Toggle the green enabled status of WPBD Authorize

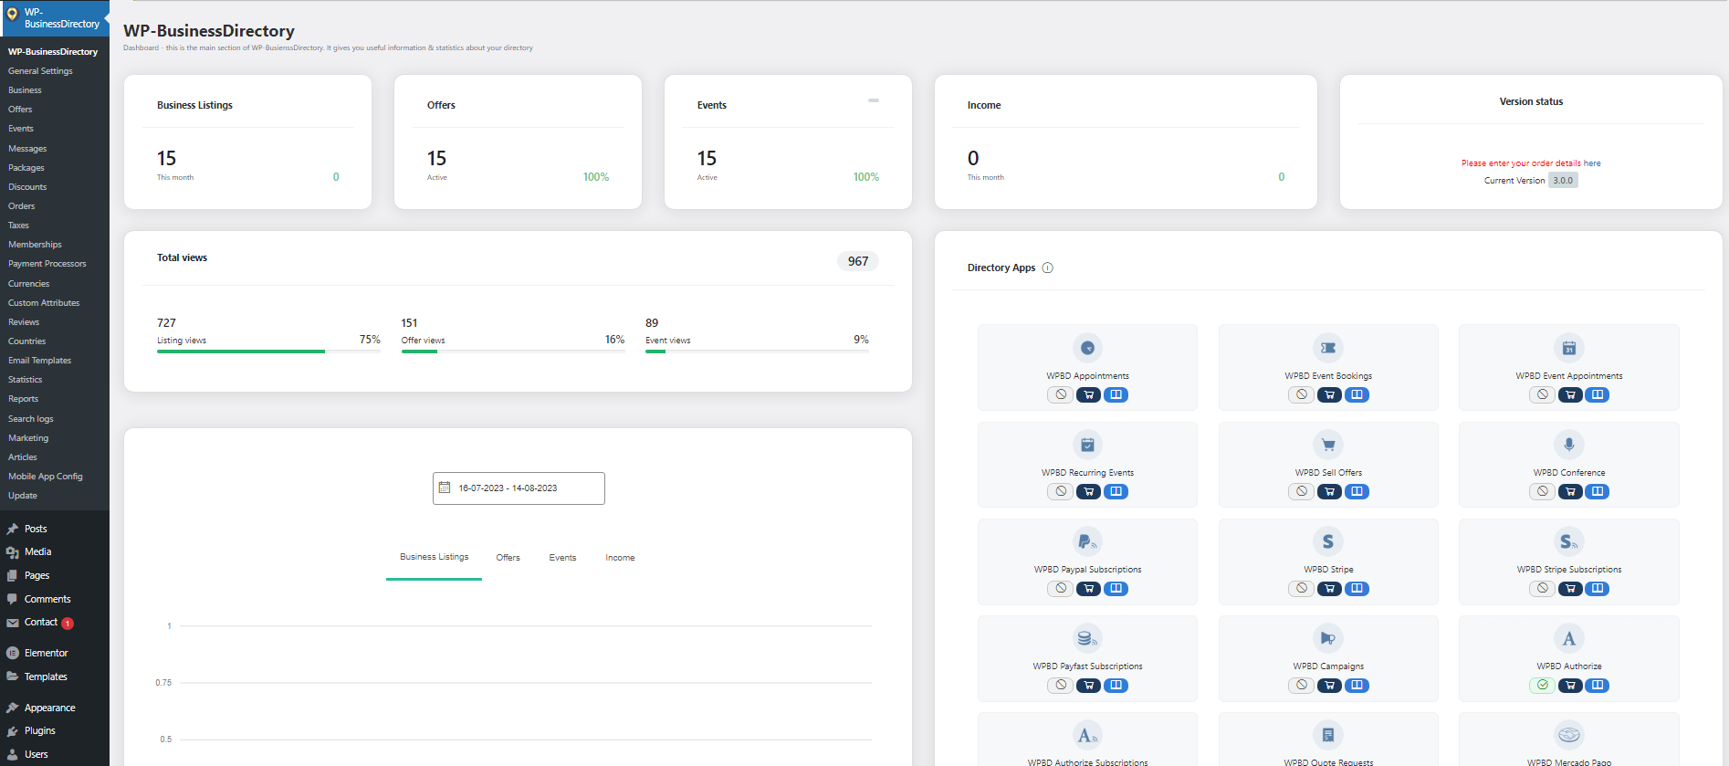[1543, 686]
